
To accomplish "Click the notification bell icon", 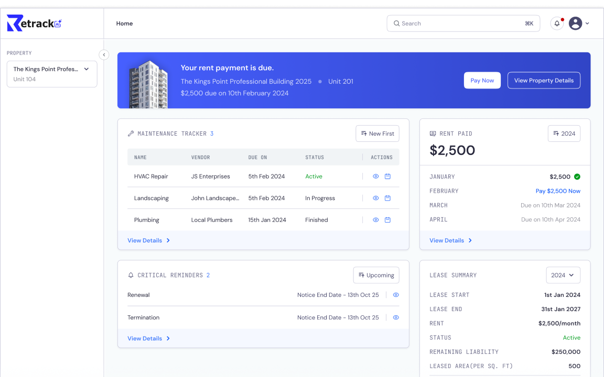I will coord(557,24).
